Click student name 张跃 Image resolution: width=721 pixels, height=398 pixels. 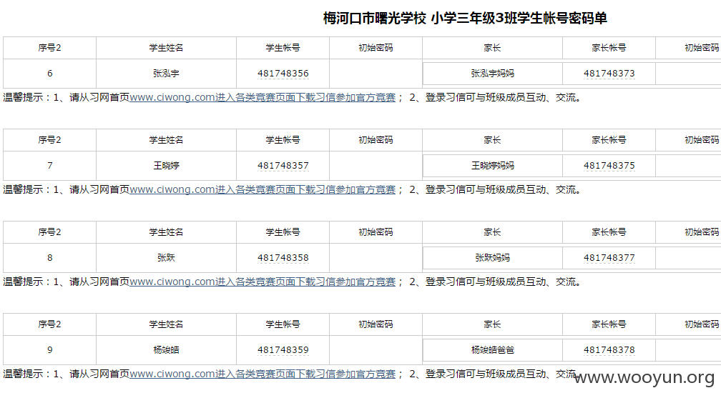(x=166, y=258)
